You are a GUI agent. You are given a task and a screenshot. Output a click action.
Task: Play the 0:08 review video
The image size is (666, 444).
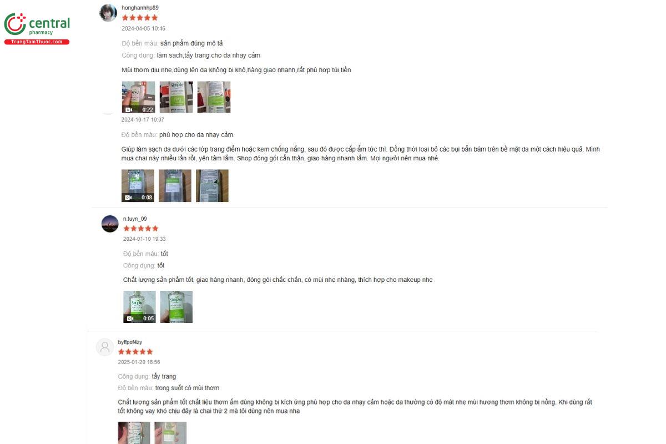point(138,185)
